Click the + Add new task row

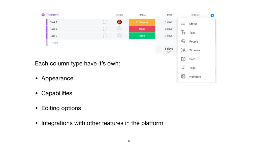point(55,43)
